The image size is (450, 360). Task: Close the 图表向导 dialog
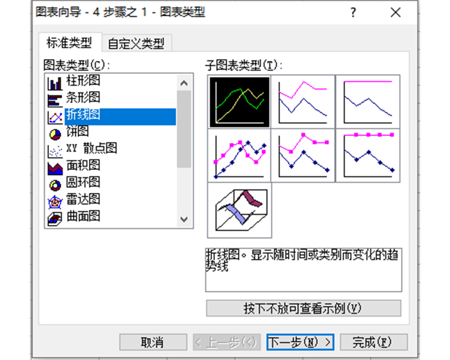(395, 12)
